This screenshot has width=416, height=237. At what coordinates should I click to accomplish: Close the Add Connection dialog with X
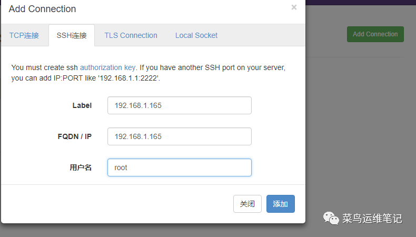(x=294, y=7)
